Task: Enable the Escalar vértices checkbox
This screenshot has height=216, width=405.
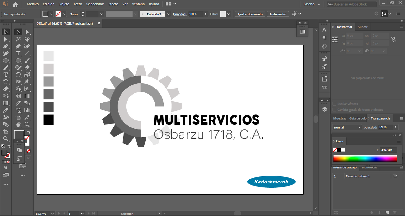Action: coord(334,104)
